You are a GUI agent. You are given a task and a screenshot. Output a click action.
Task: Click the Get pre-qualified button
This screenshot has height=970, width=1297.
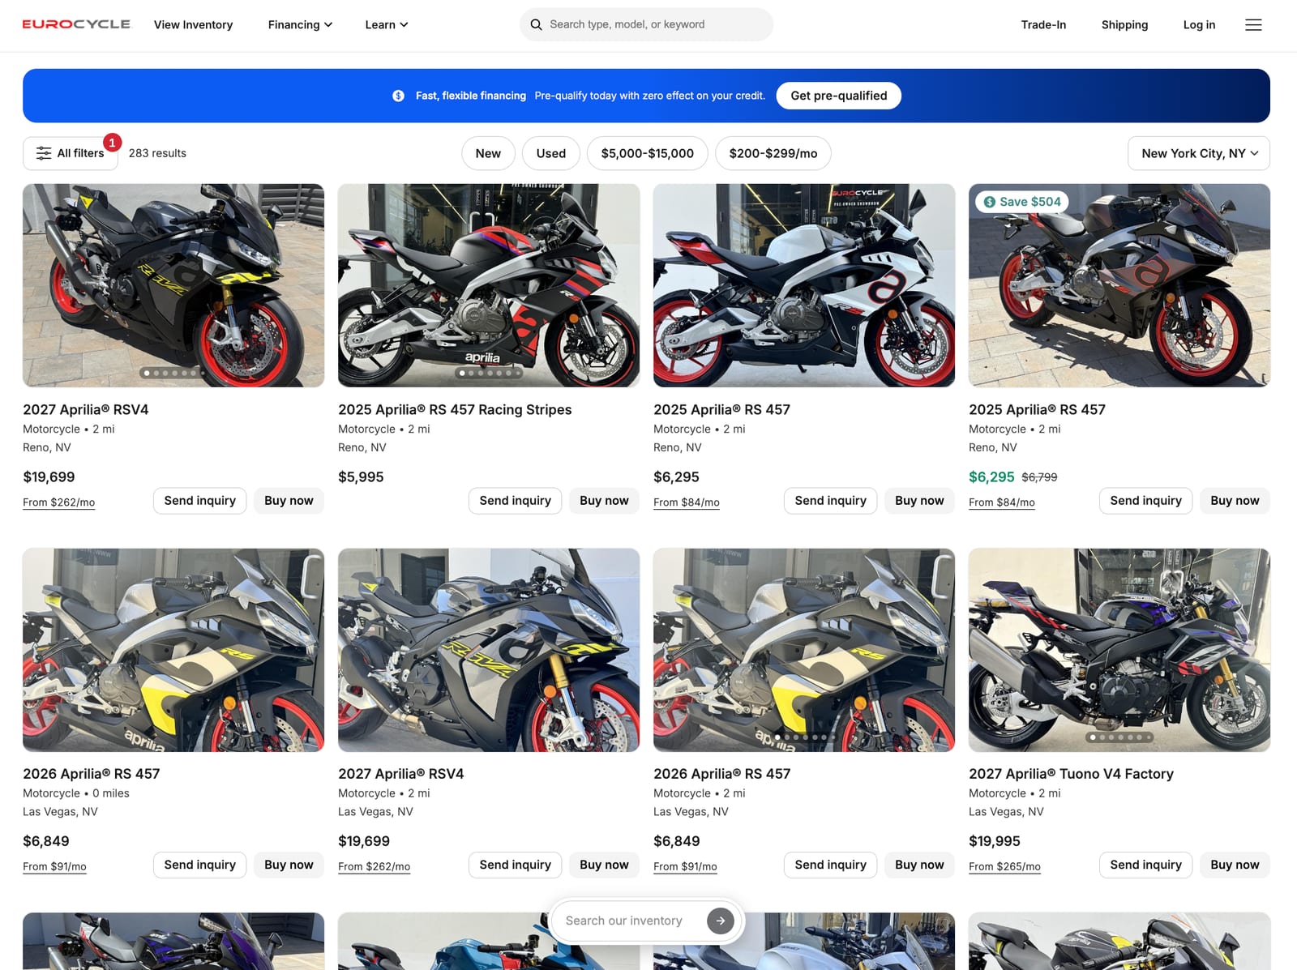click(x=838, y=96)
